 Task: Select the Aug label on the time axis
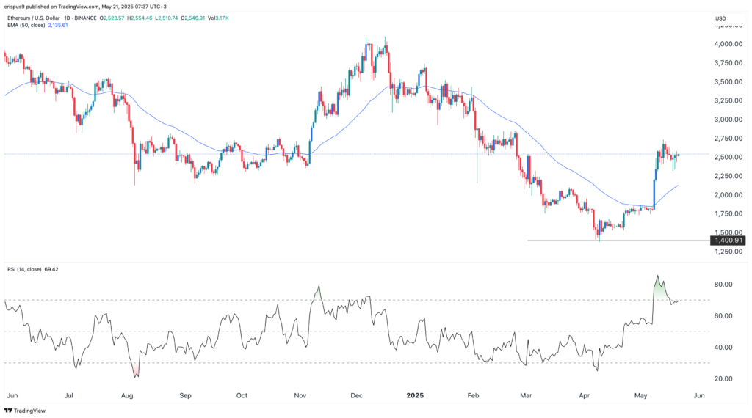(x=127, y=395)
